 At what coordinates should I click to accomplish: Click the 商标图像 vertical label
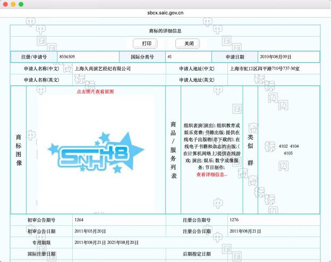coord(19,150)
